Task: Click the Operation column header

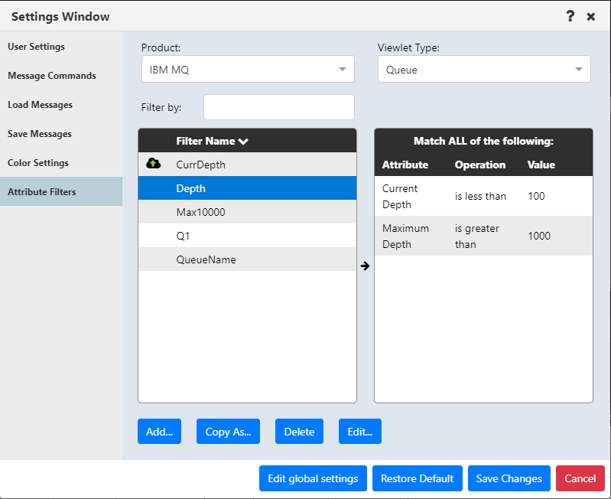Action: click(480, 165)
